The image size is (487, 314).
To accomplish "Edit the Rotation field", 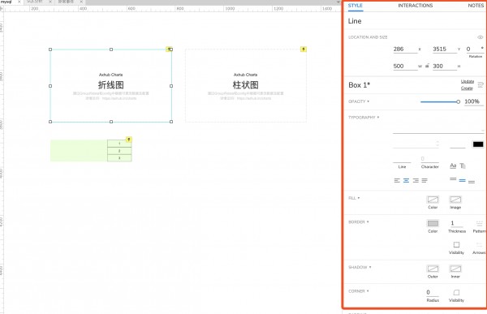I will (x=474, y=49).
